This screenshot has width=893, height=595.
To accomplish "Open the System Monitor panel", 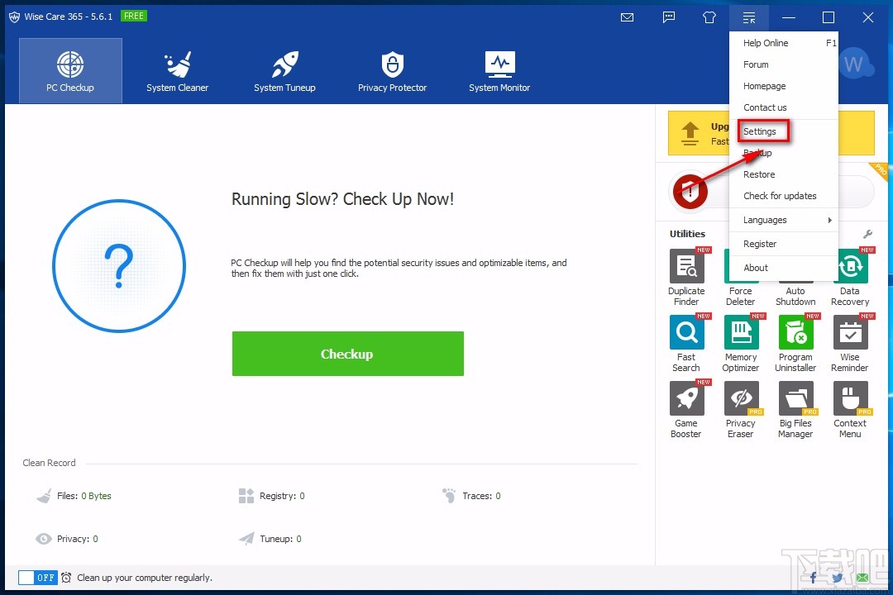I will tap(499, 71).
